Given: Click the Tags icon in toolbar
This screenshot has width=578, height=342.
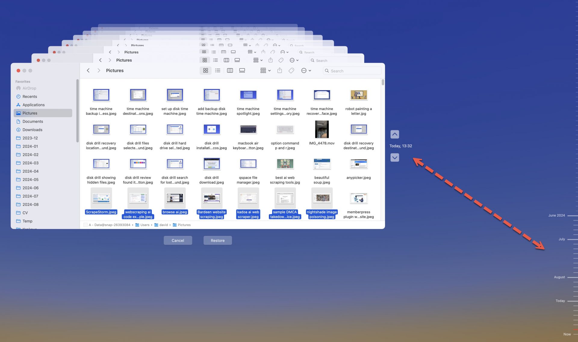Looking at the screenshot, I should 291,71.
